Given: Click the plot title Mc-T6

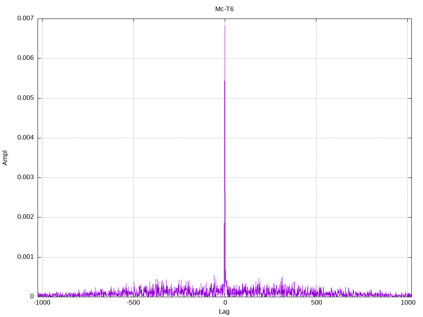Looking at the screenshot, I should click(224, 9).
